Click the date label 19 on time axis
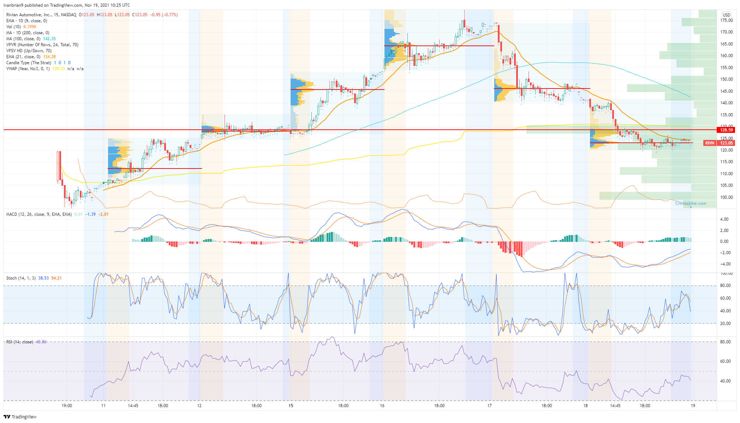Screen dimensions: 740x423 pos(693,406)
